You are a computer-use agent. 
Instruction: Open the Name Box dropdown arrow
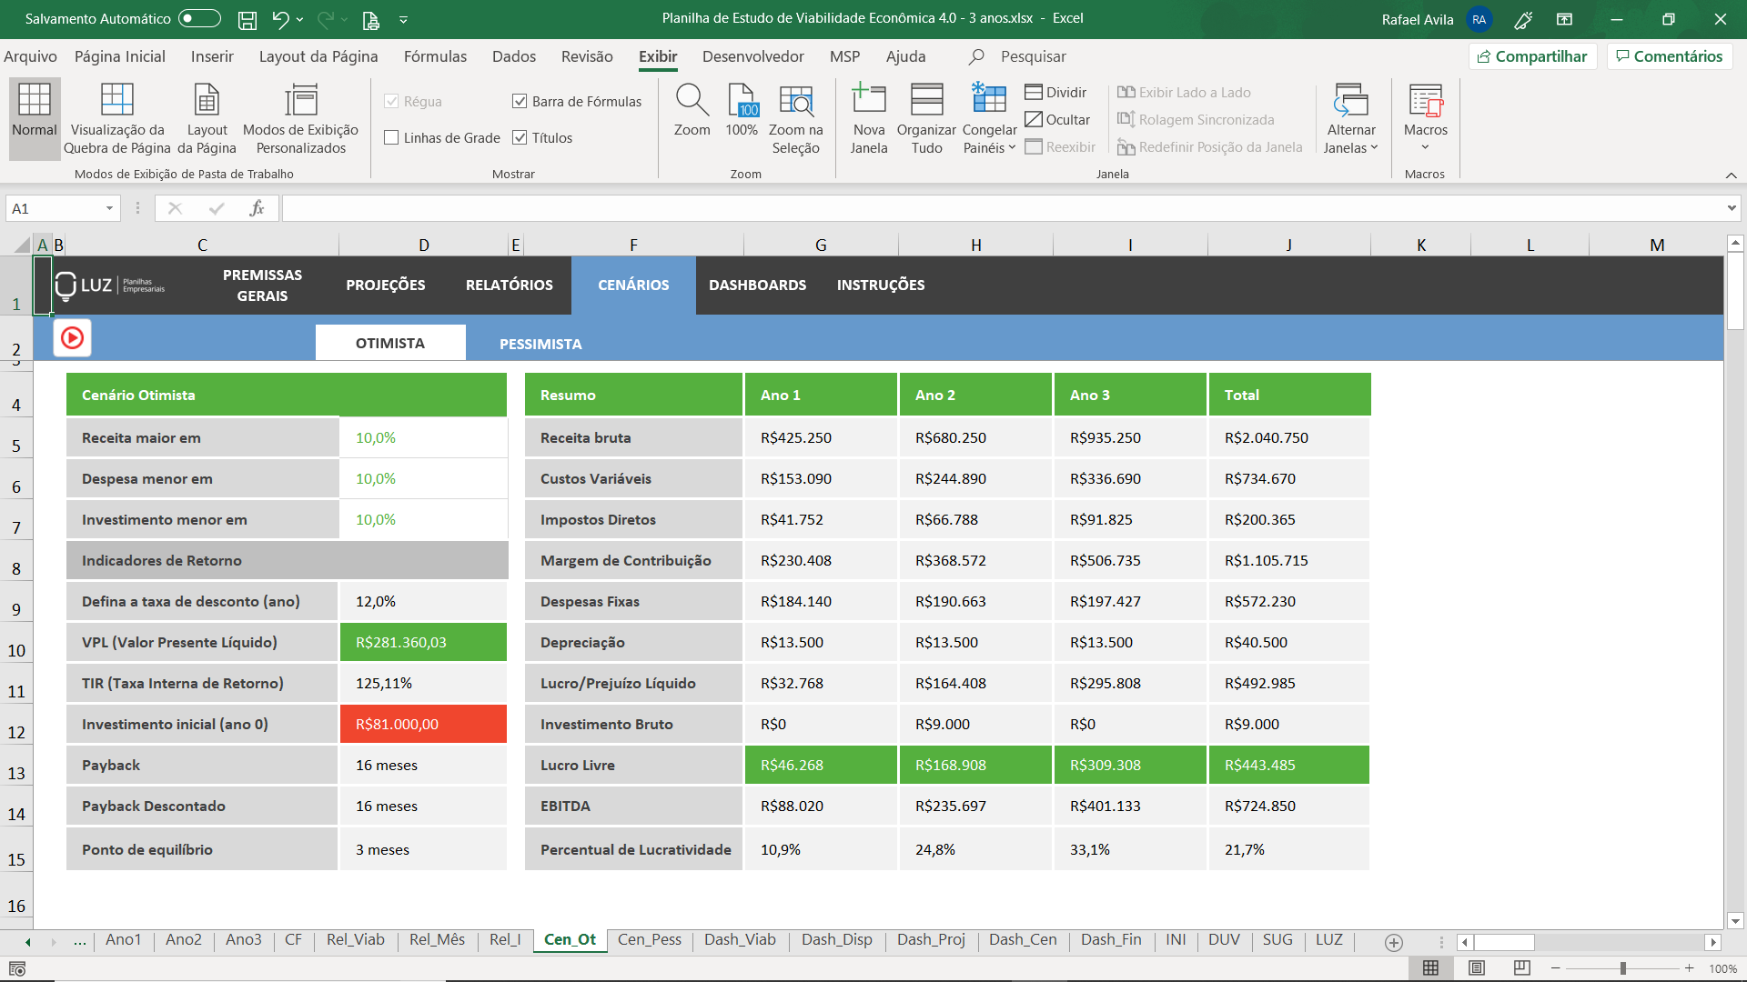point(109,209)
